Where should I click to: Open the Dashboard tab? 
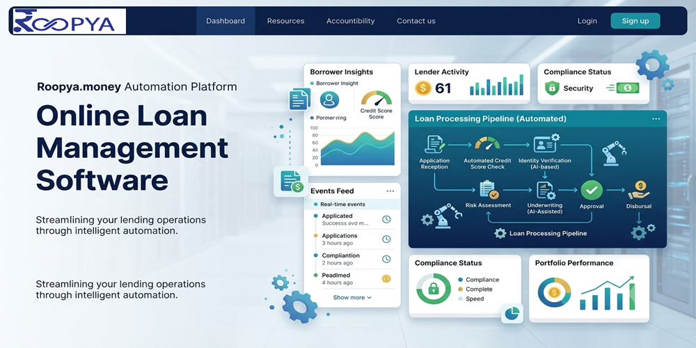226,21
